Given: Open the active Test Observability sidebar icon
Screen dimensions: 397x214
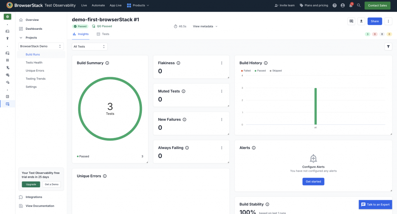Looking at the screenshot, I should [7, 104].
